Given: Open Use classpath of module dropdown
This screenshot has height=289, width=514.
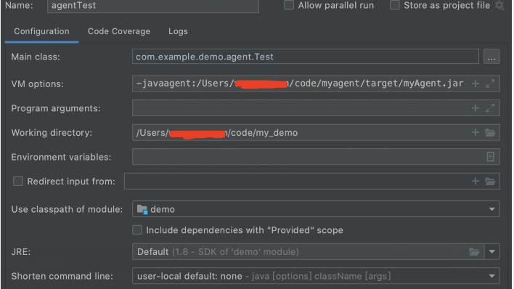Looking at the screenshot, I should click(x=491, y=209).
